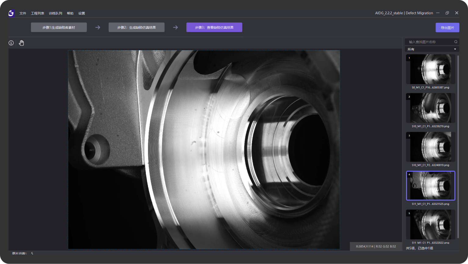
Task: Click the arrow after step 1
Action: pyautogui.click(x=98, y=27)
